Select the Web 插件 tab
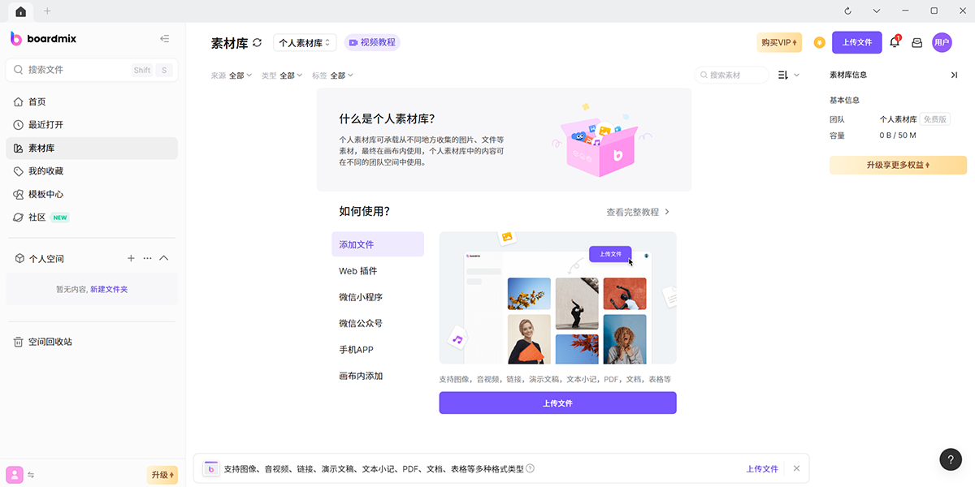 pos(358,271)
